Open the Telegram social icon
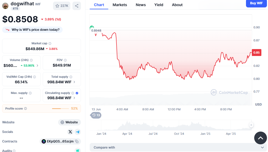268x152 pixels. tap(78, 132)
